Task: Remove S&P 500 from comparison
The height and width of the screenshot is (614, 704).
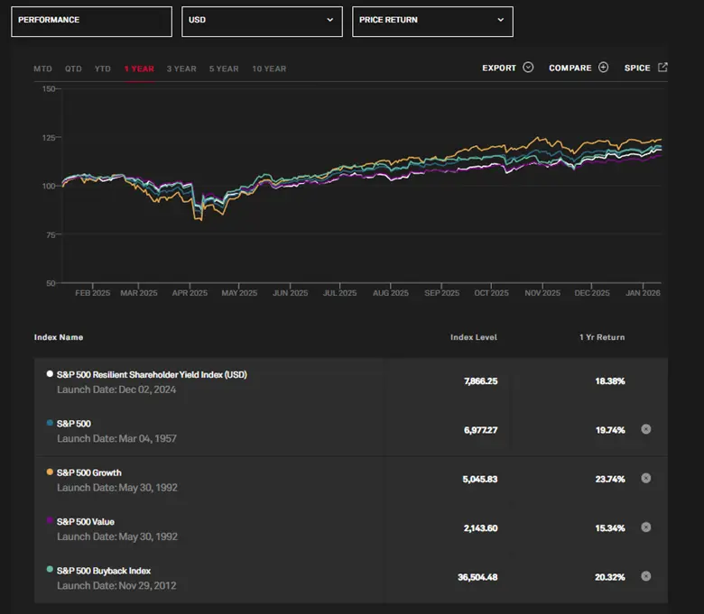Action: 645,429
